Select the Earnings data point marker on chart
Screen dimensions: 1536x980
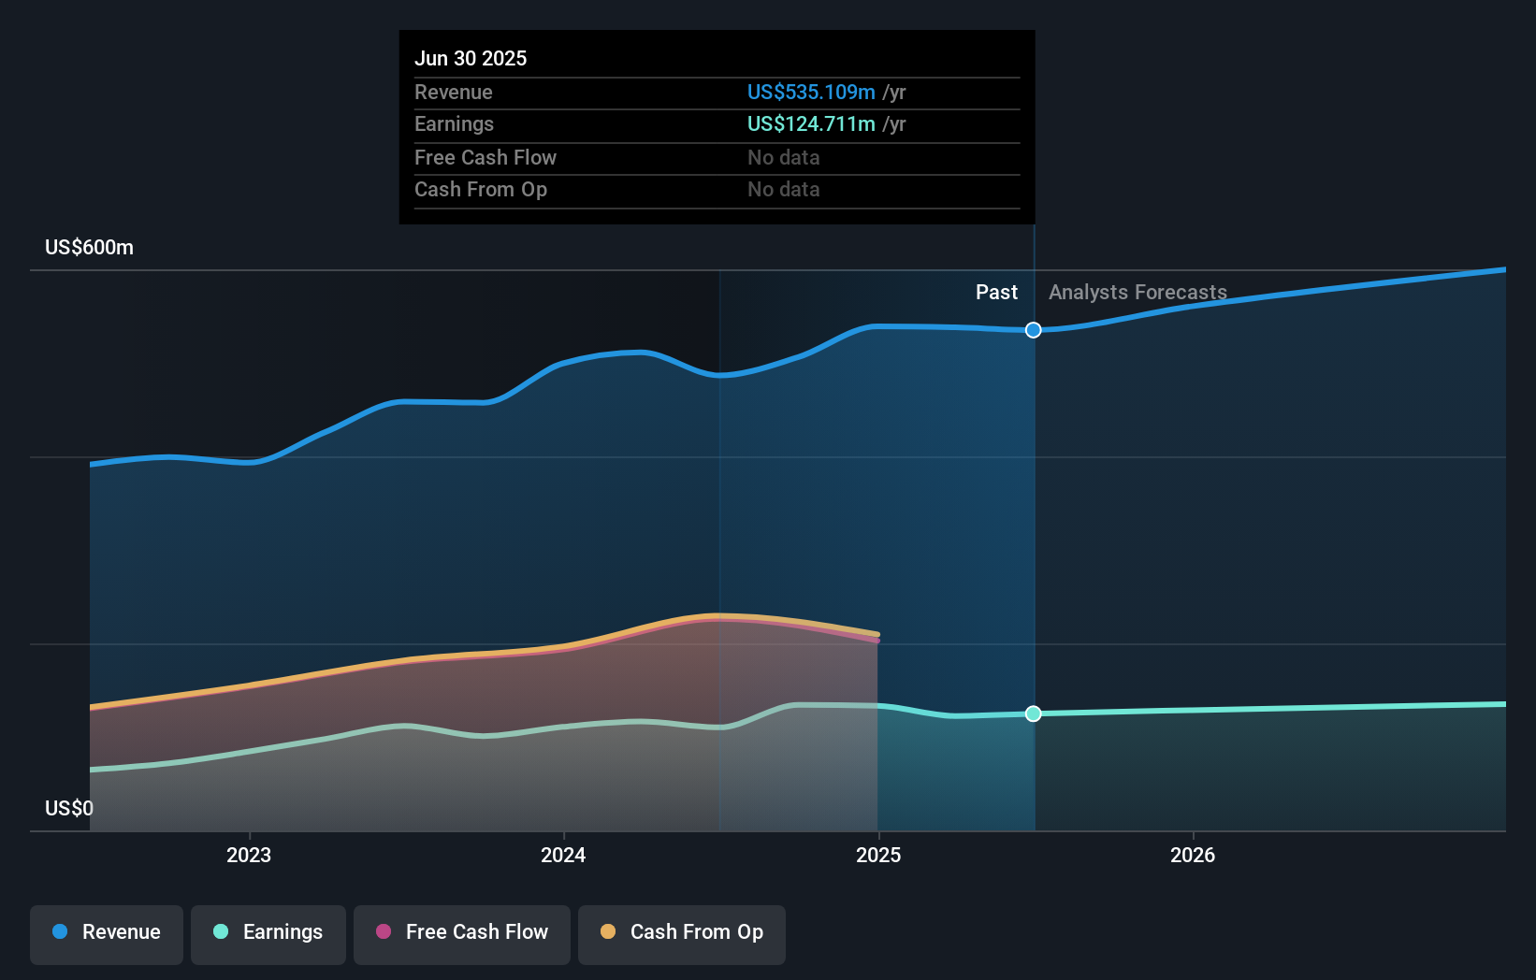tap(1033, 713)
